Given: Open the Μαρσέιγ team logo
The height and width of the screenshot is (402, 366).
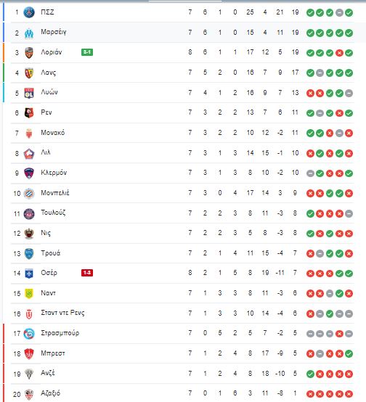Looking at the screenshot, I should coord(29,33).
